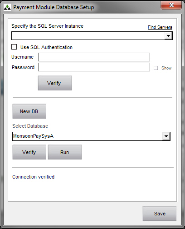Click the green triangle app icon in title bar
Screen dimensions: 185x229
tap(7, 7)
